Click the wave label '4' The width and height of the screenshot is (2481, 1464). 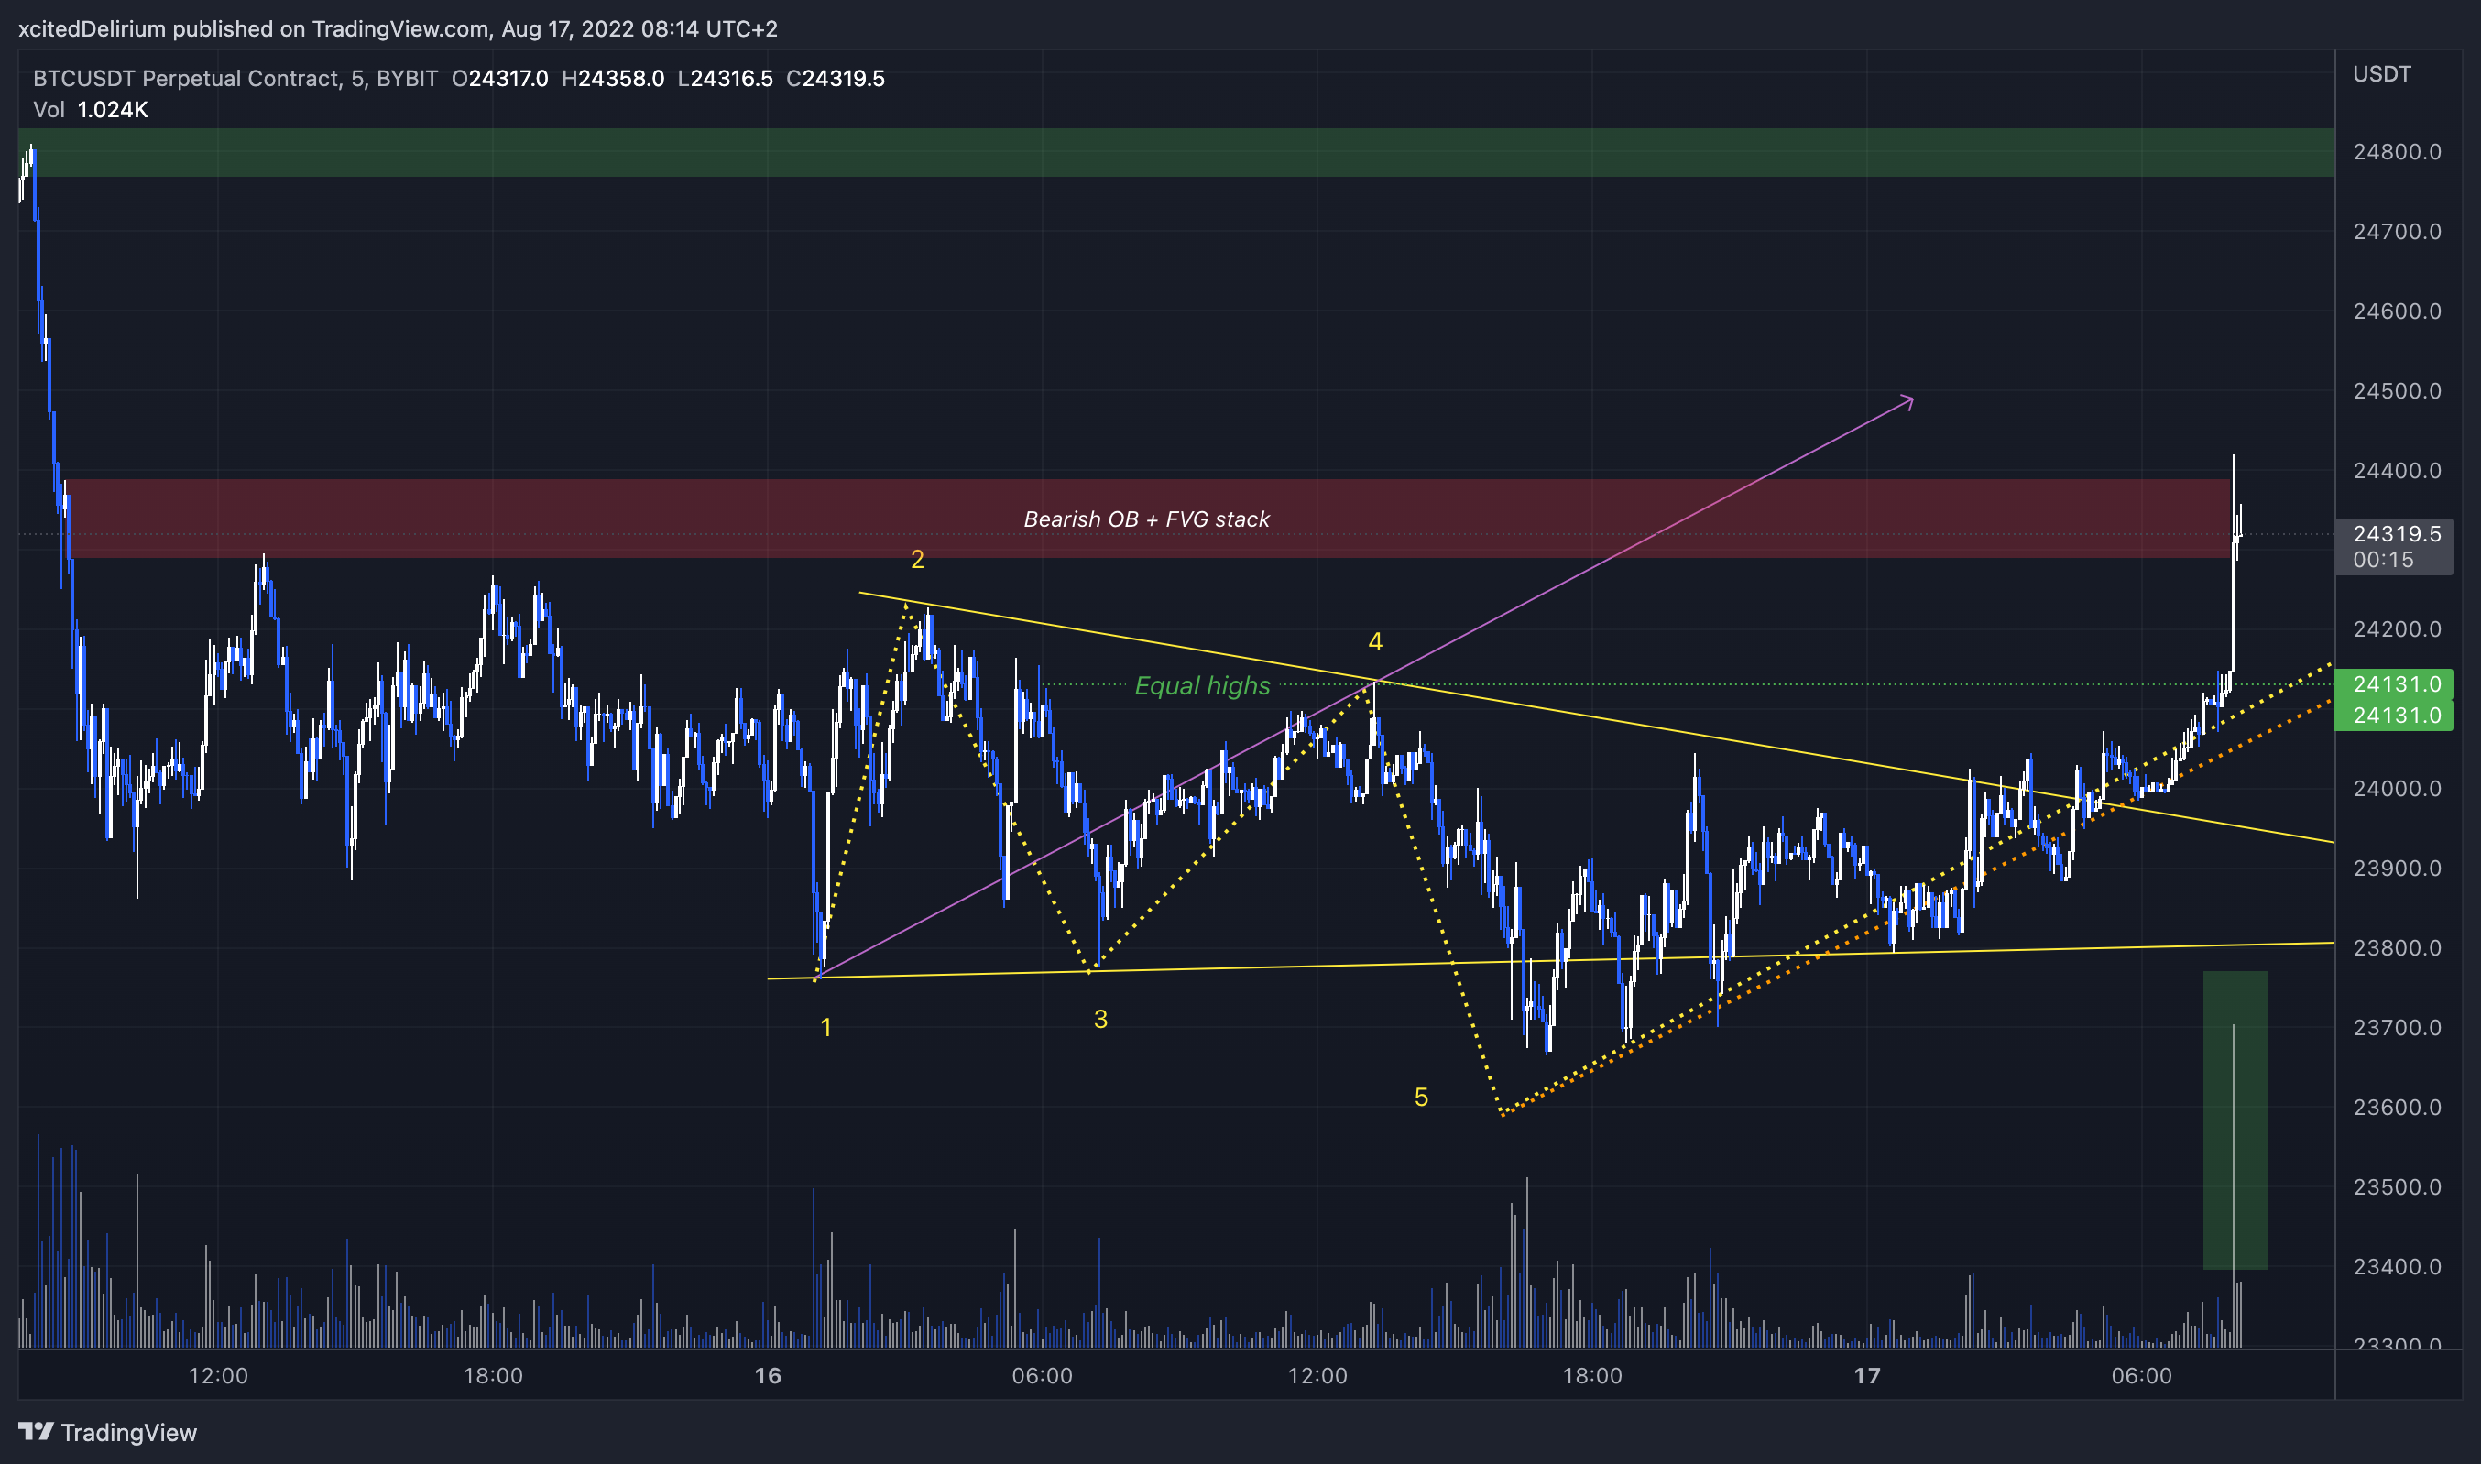tap(1375, 642)
